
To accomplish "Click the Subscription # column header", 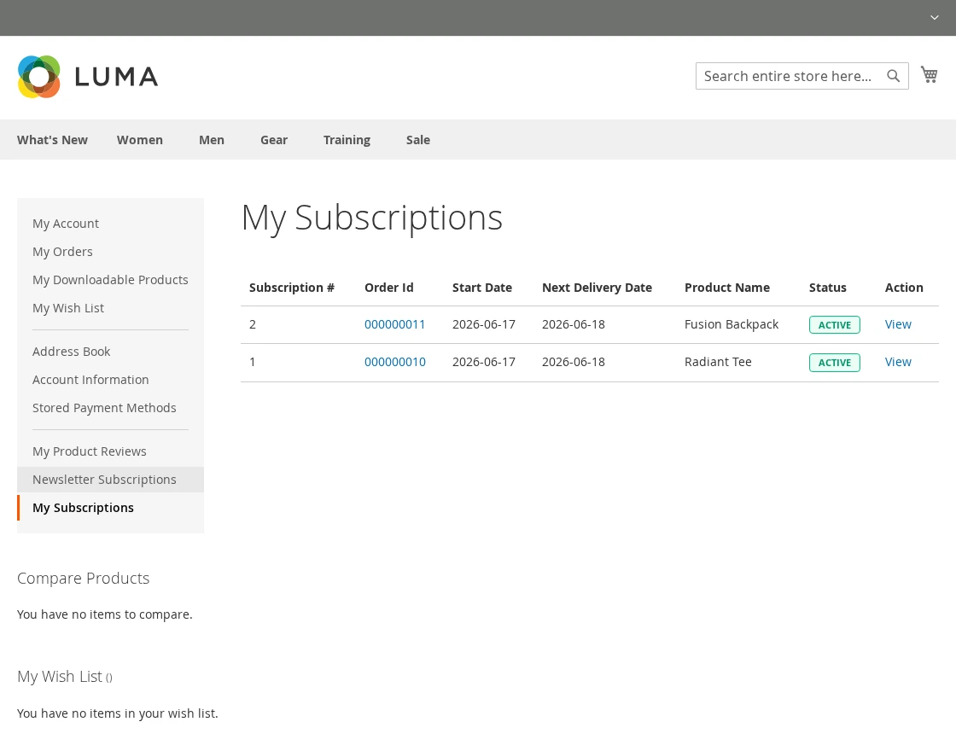I will 291,288.
